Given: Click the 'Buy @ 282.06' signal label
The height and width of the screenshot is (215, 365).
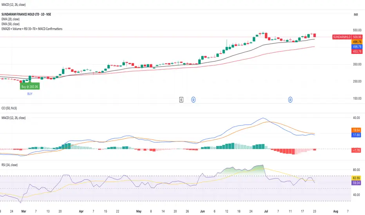Looking at the screenshot, I should (29, 87).
